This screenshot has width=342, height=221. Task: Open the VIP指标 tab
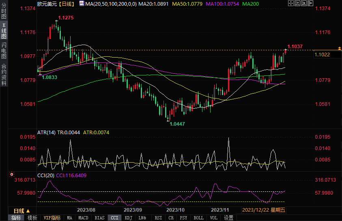[52, 218]
